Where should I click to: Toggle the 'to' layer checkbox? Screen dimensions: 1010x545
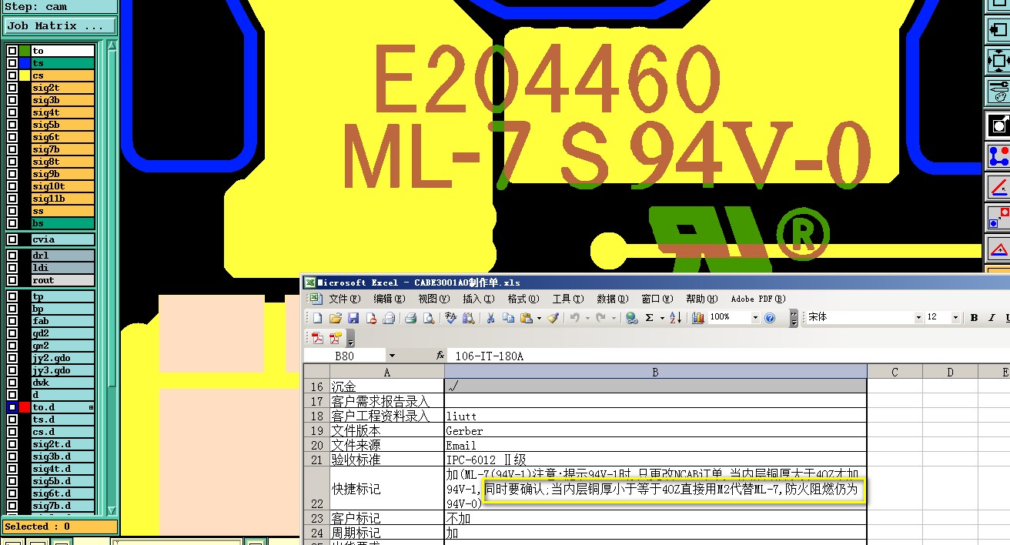point(12,51)
